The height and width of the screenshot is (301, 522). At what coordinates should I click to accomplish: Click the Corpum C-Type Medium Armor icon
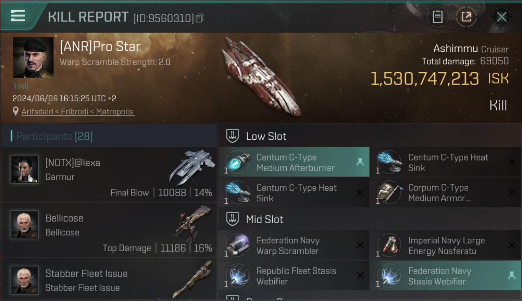[389, 193]
